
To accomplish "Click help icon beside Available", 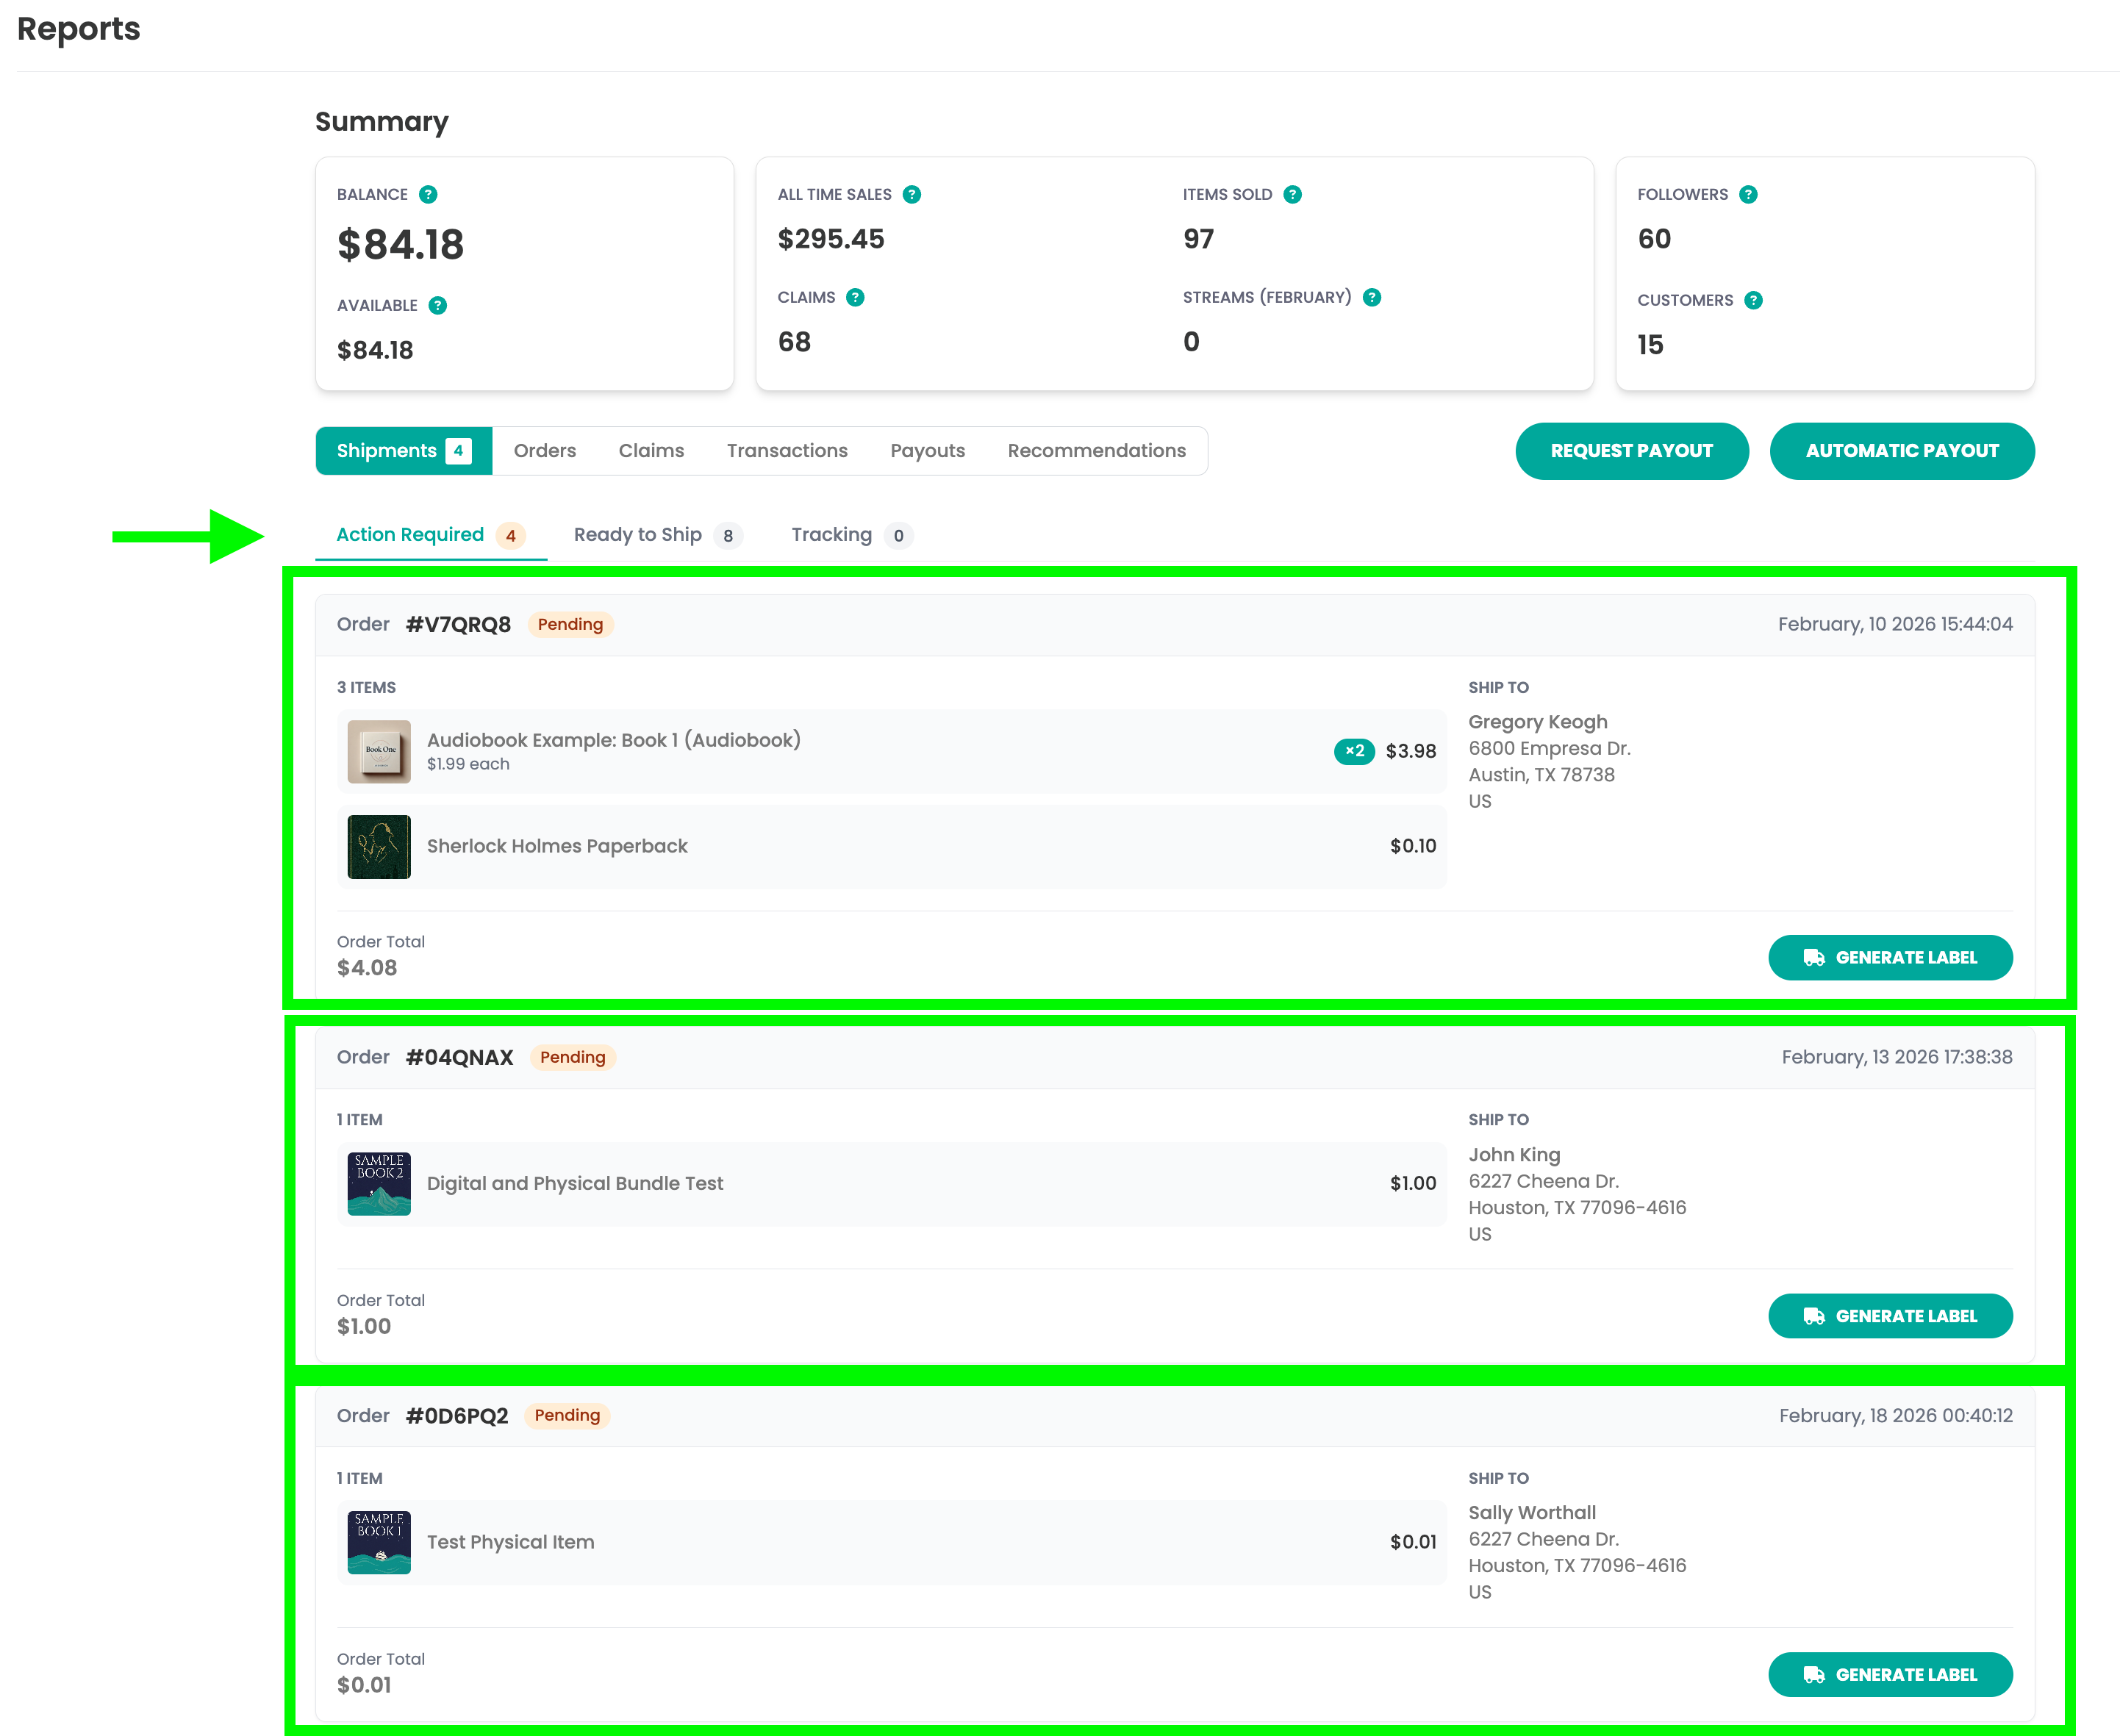I will (438, 305).
